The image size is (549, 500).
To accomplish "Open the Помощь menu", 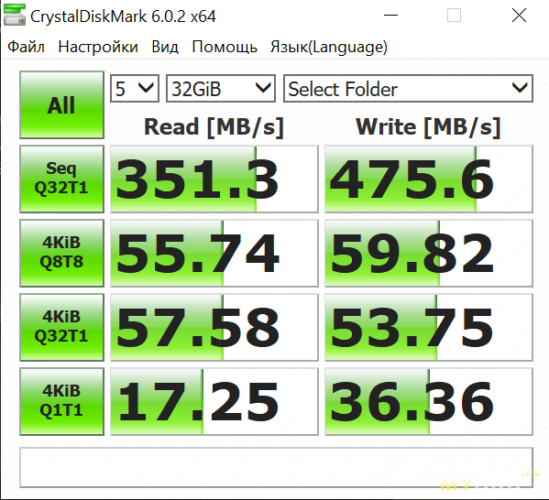I will (x=225, y=47).
